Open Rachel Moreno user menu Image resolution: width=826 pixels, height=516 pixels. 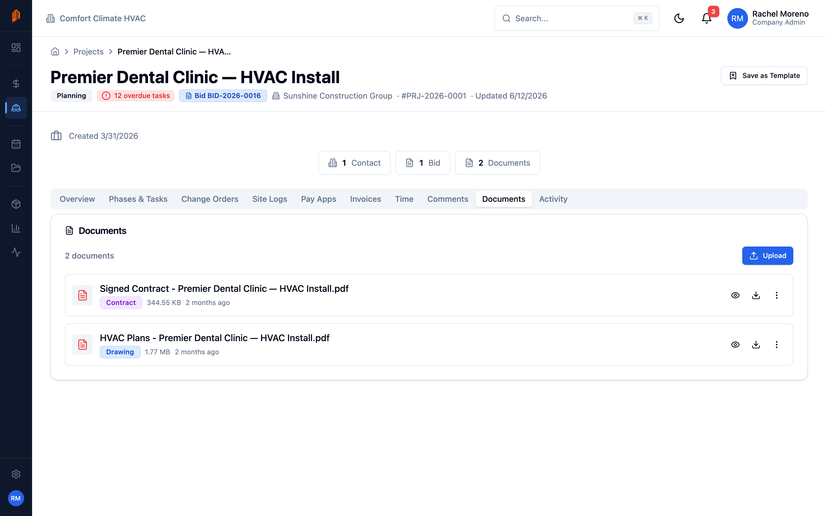pyautogui.click(x=768, y=18)
